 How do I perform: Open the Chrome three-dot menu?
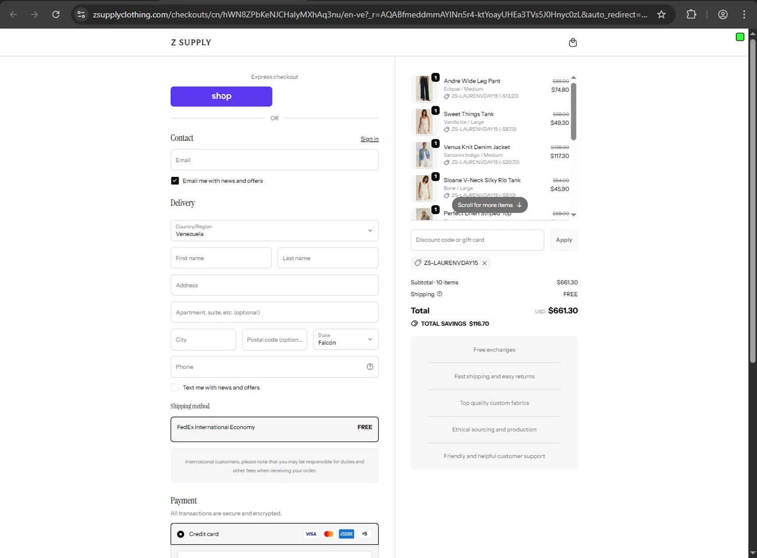744,14
